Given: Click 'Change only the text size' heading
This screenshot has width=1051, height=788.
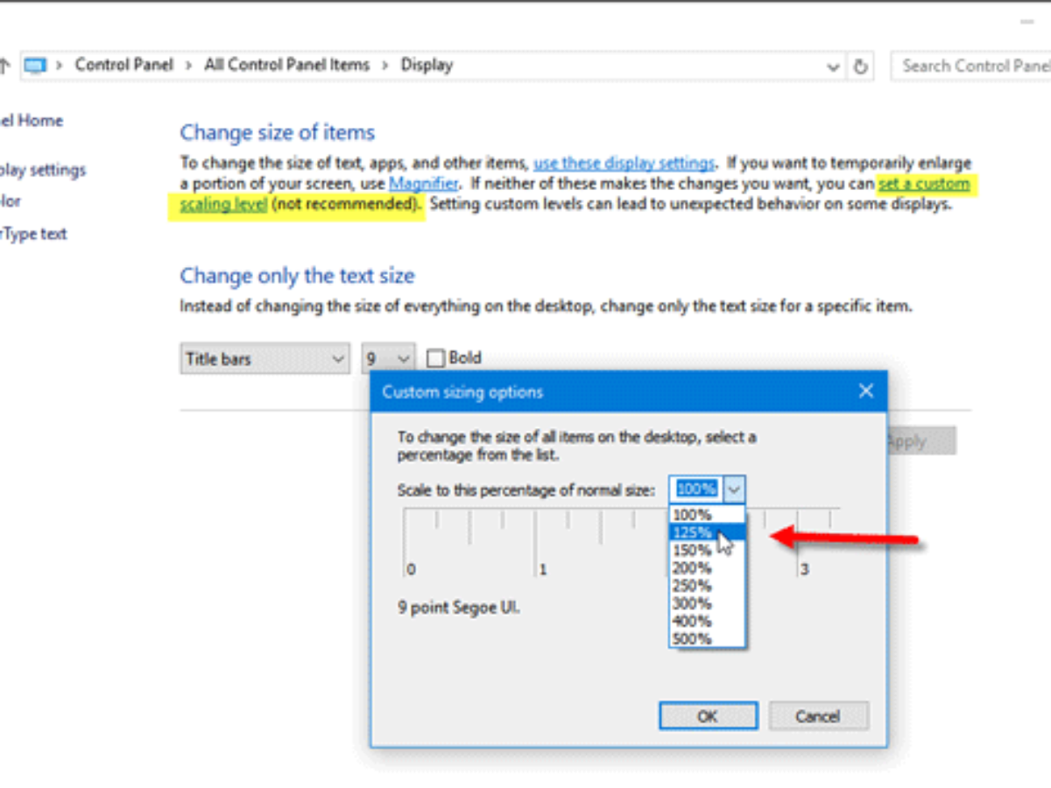Looking at the screenshot, I should tap(297, 276).
